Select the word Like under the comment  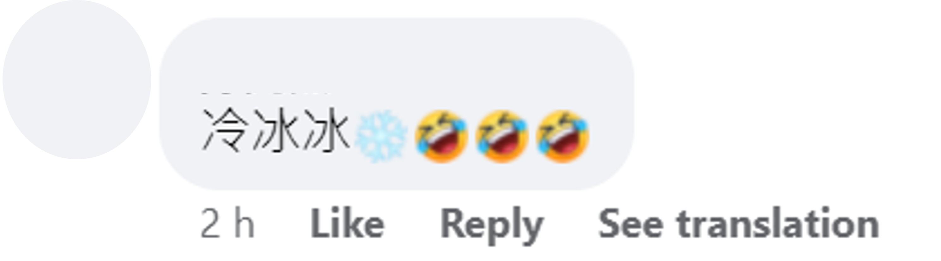point(347,223)
